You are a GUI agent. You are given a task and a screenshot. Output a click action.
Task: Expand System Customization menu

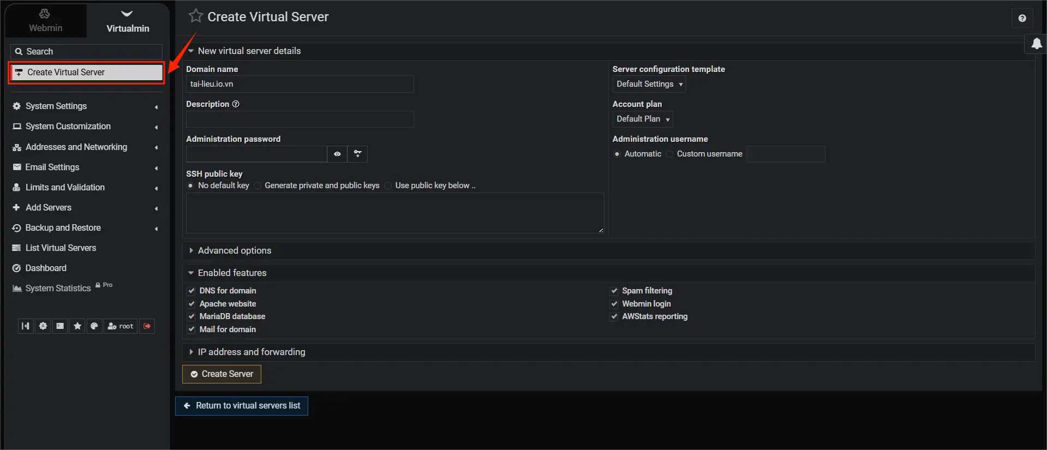tap(86, 126)
